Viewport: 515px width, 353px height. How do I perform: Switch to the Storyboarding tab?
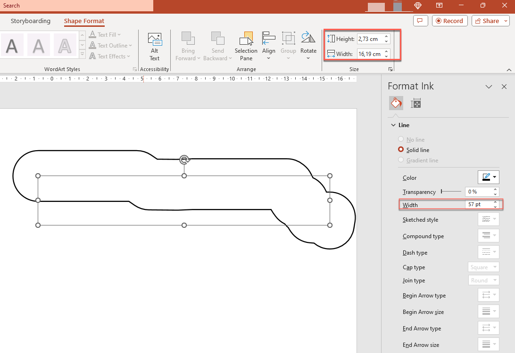[30, 21]
